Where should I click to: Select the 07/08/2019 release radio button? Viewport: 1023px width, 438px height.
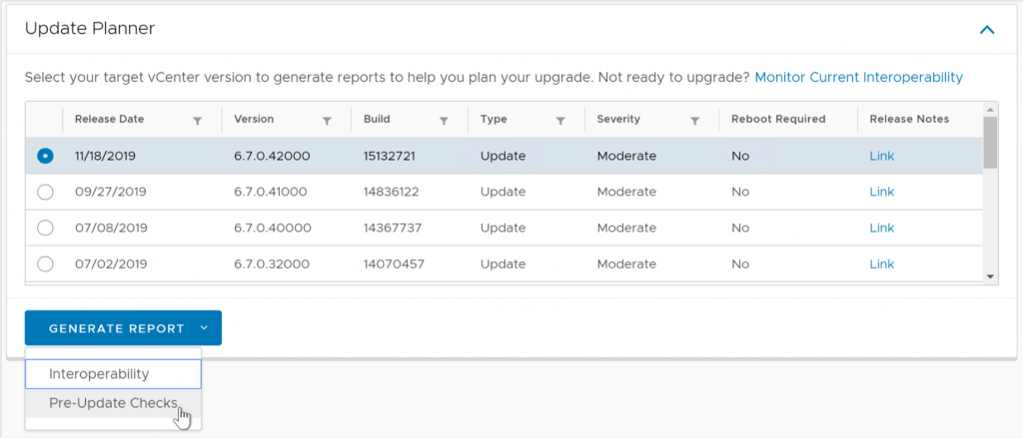(x=45, y=228)
